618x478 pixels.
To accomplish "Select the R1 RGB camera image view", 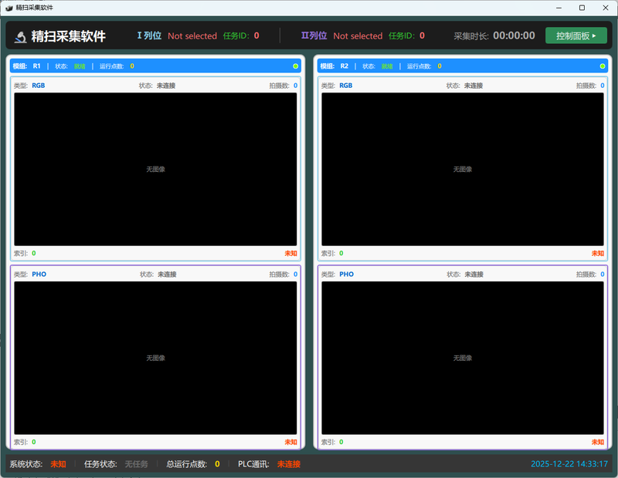I will coord(155,169).
